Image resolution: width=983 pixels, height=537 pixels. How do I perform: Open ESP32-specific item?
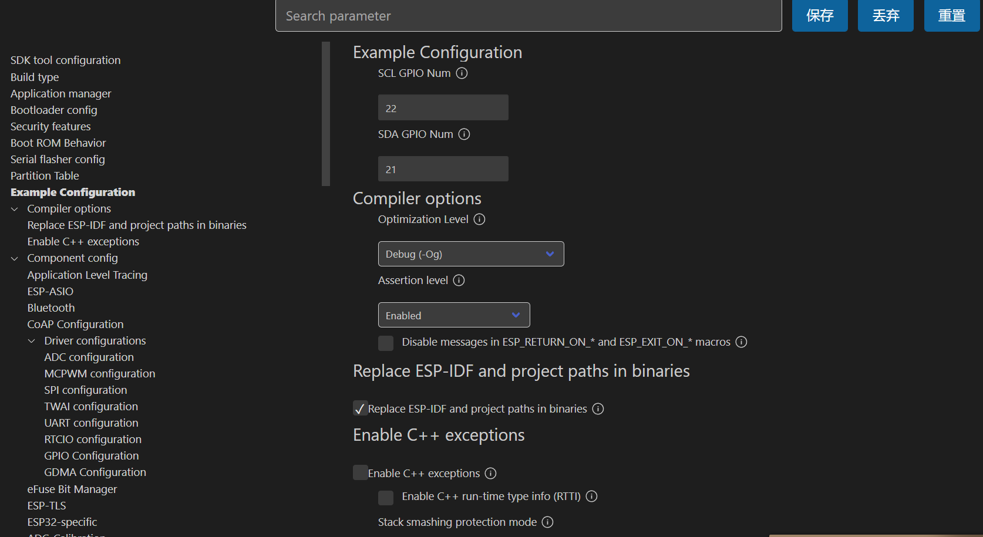62,522
